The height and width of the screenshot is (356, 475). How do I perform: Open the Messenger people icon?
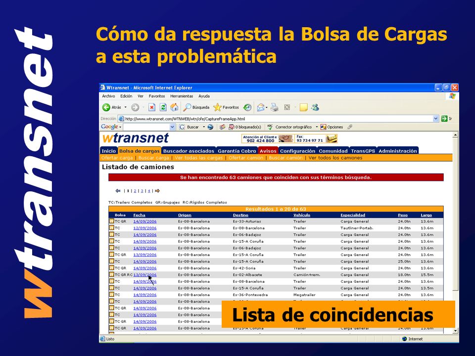[x=315, y=107]
